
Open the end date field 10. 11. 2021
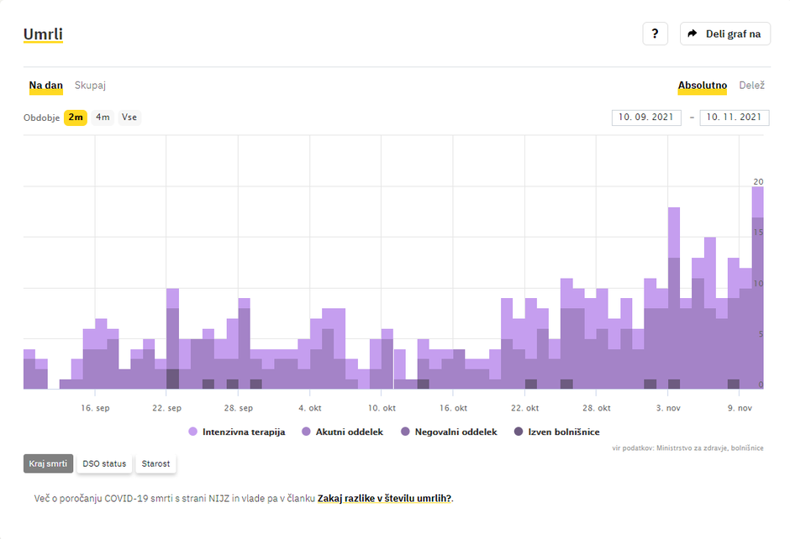click(x=734, y=118)
